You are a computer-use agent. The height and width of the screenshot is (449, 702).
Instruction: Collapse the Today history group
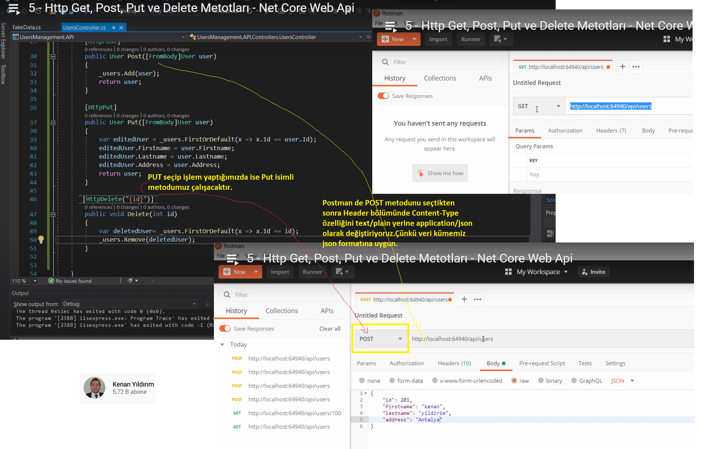point(222,344)
